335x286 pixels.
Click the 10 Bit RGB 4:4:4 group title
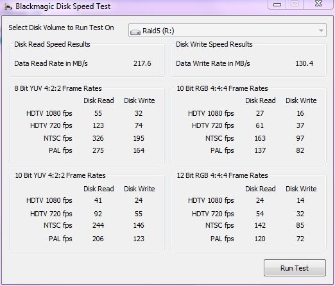click(222, 88)
